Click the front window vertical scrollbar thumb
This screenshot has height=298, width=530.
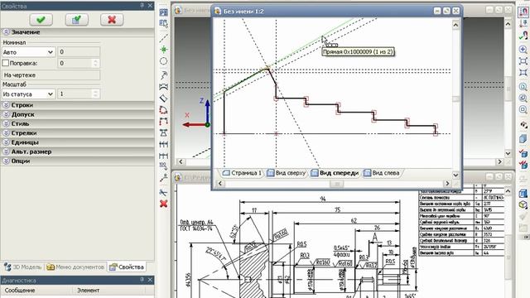455,99
